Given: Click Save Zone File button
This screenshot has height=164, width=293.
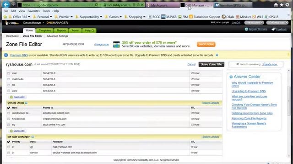Looking at the screenshot, I should pos(212,64).
